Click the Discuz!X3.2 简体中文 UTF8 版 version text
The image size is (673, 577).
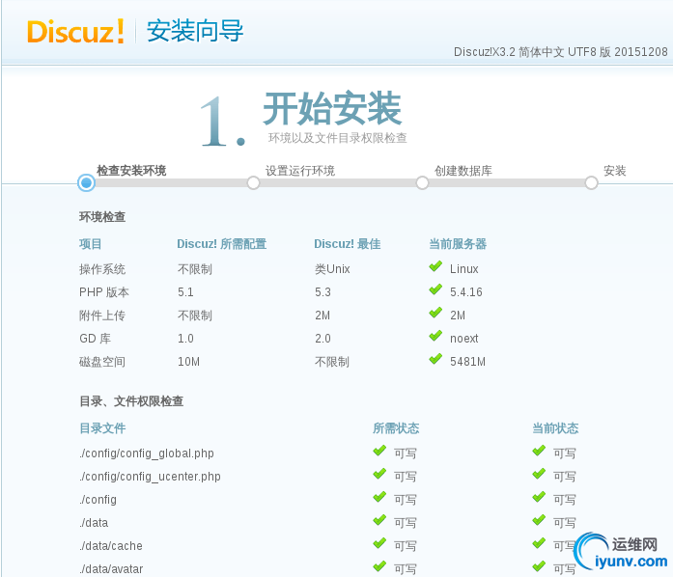tap(561, 52)
